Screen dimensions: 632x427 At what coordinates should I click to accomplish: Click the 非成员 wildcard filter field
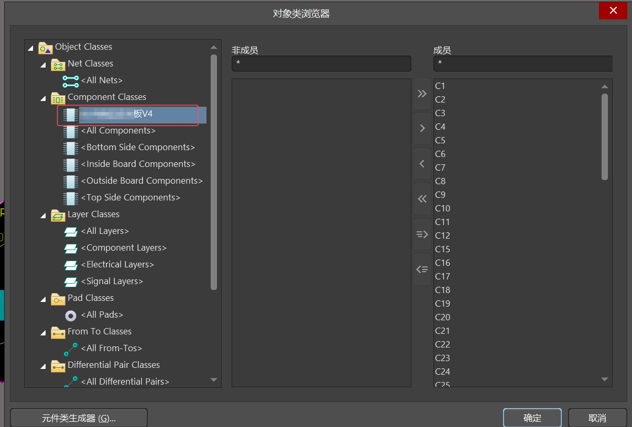[321, 63]
